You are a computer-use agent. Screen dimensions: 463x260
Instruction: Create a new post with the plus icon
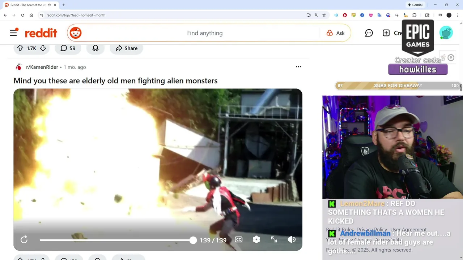[x=386, y=33]
